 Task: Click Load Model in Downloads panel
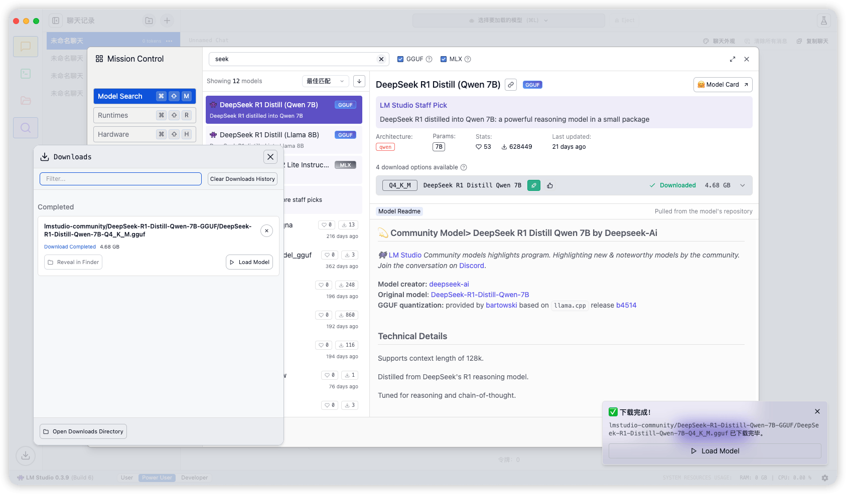pos(249,262)
